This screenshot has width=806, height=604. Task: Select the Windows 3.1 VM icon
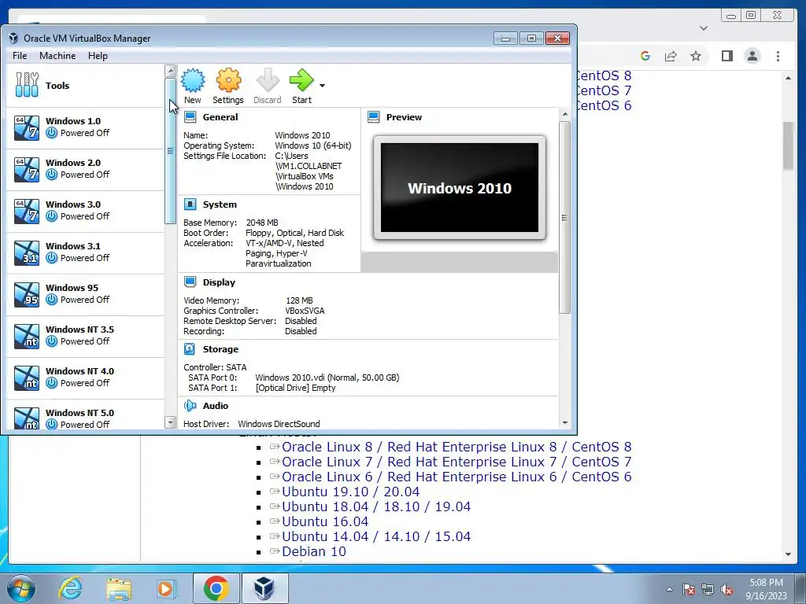pyautogui.click(x=27, y=252)
